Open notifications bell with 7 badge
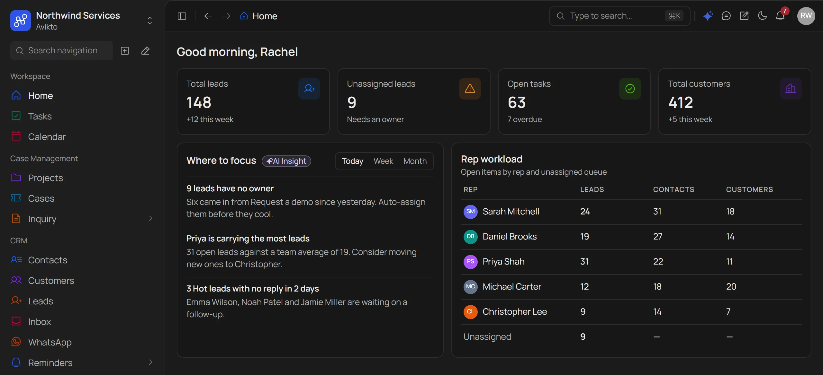The height and width of the screenshot is (375, 823). click(x=780, y=16)
